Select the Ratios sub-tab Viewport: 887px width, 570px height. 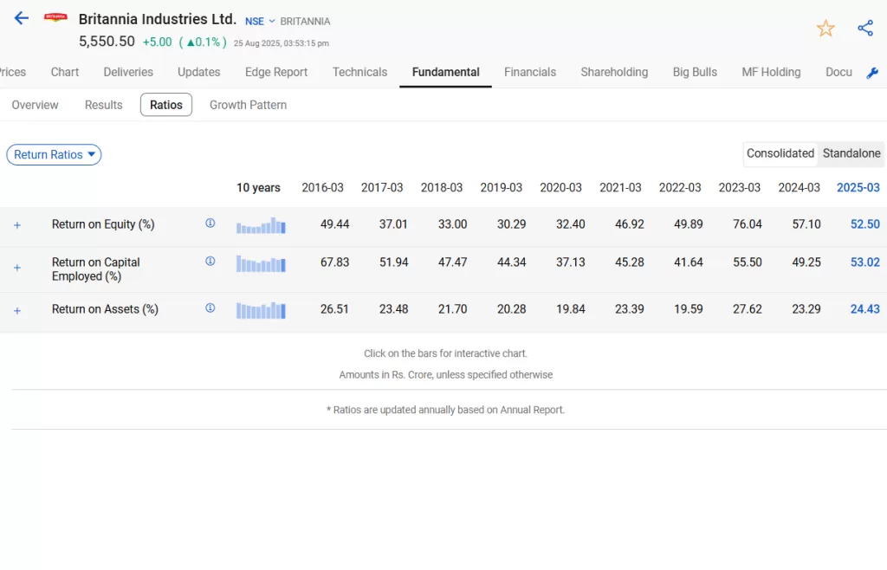[165, 105]
